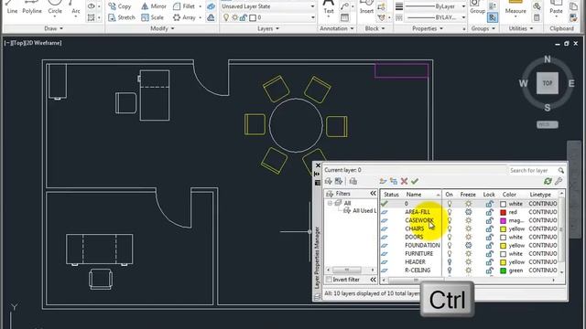586x329 pixels.
Task: Click the Table icon in Annotation panel
Action: [344, 17]
